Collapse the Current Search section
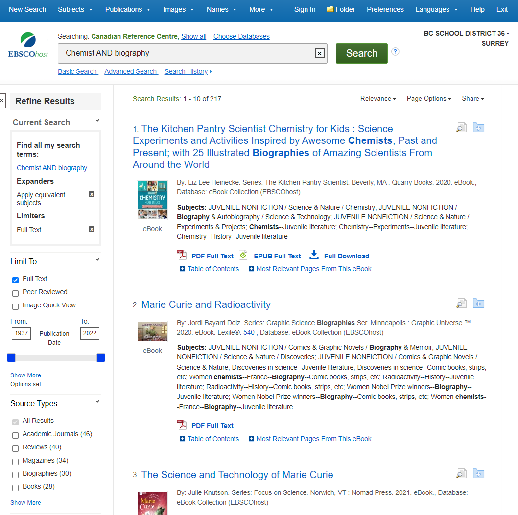This screenshot has height=515, width=518. 97,121
